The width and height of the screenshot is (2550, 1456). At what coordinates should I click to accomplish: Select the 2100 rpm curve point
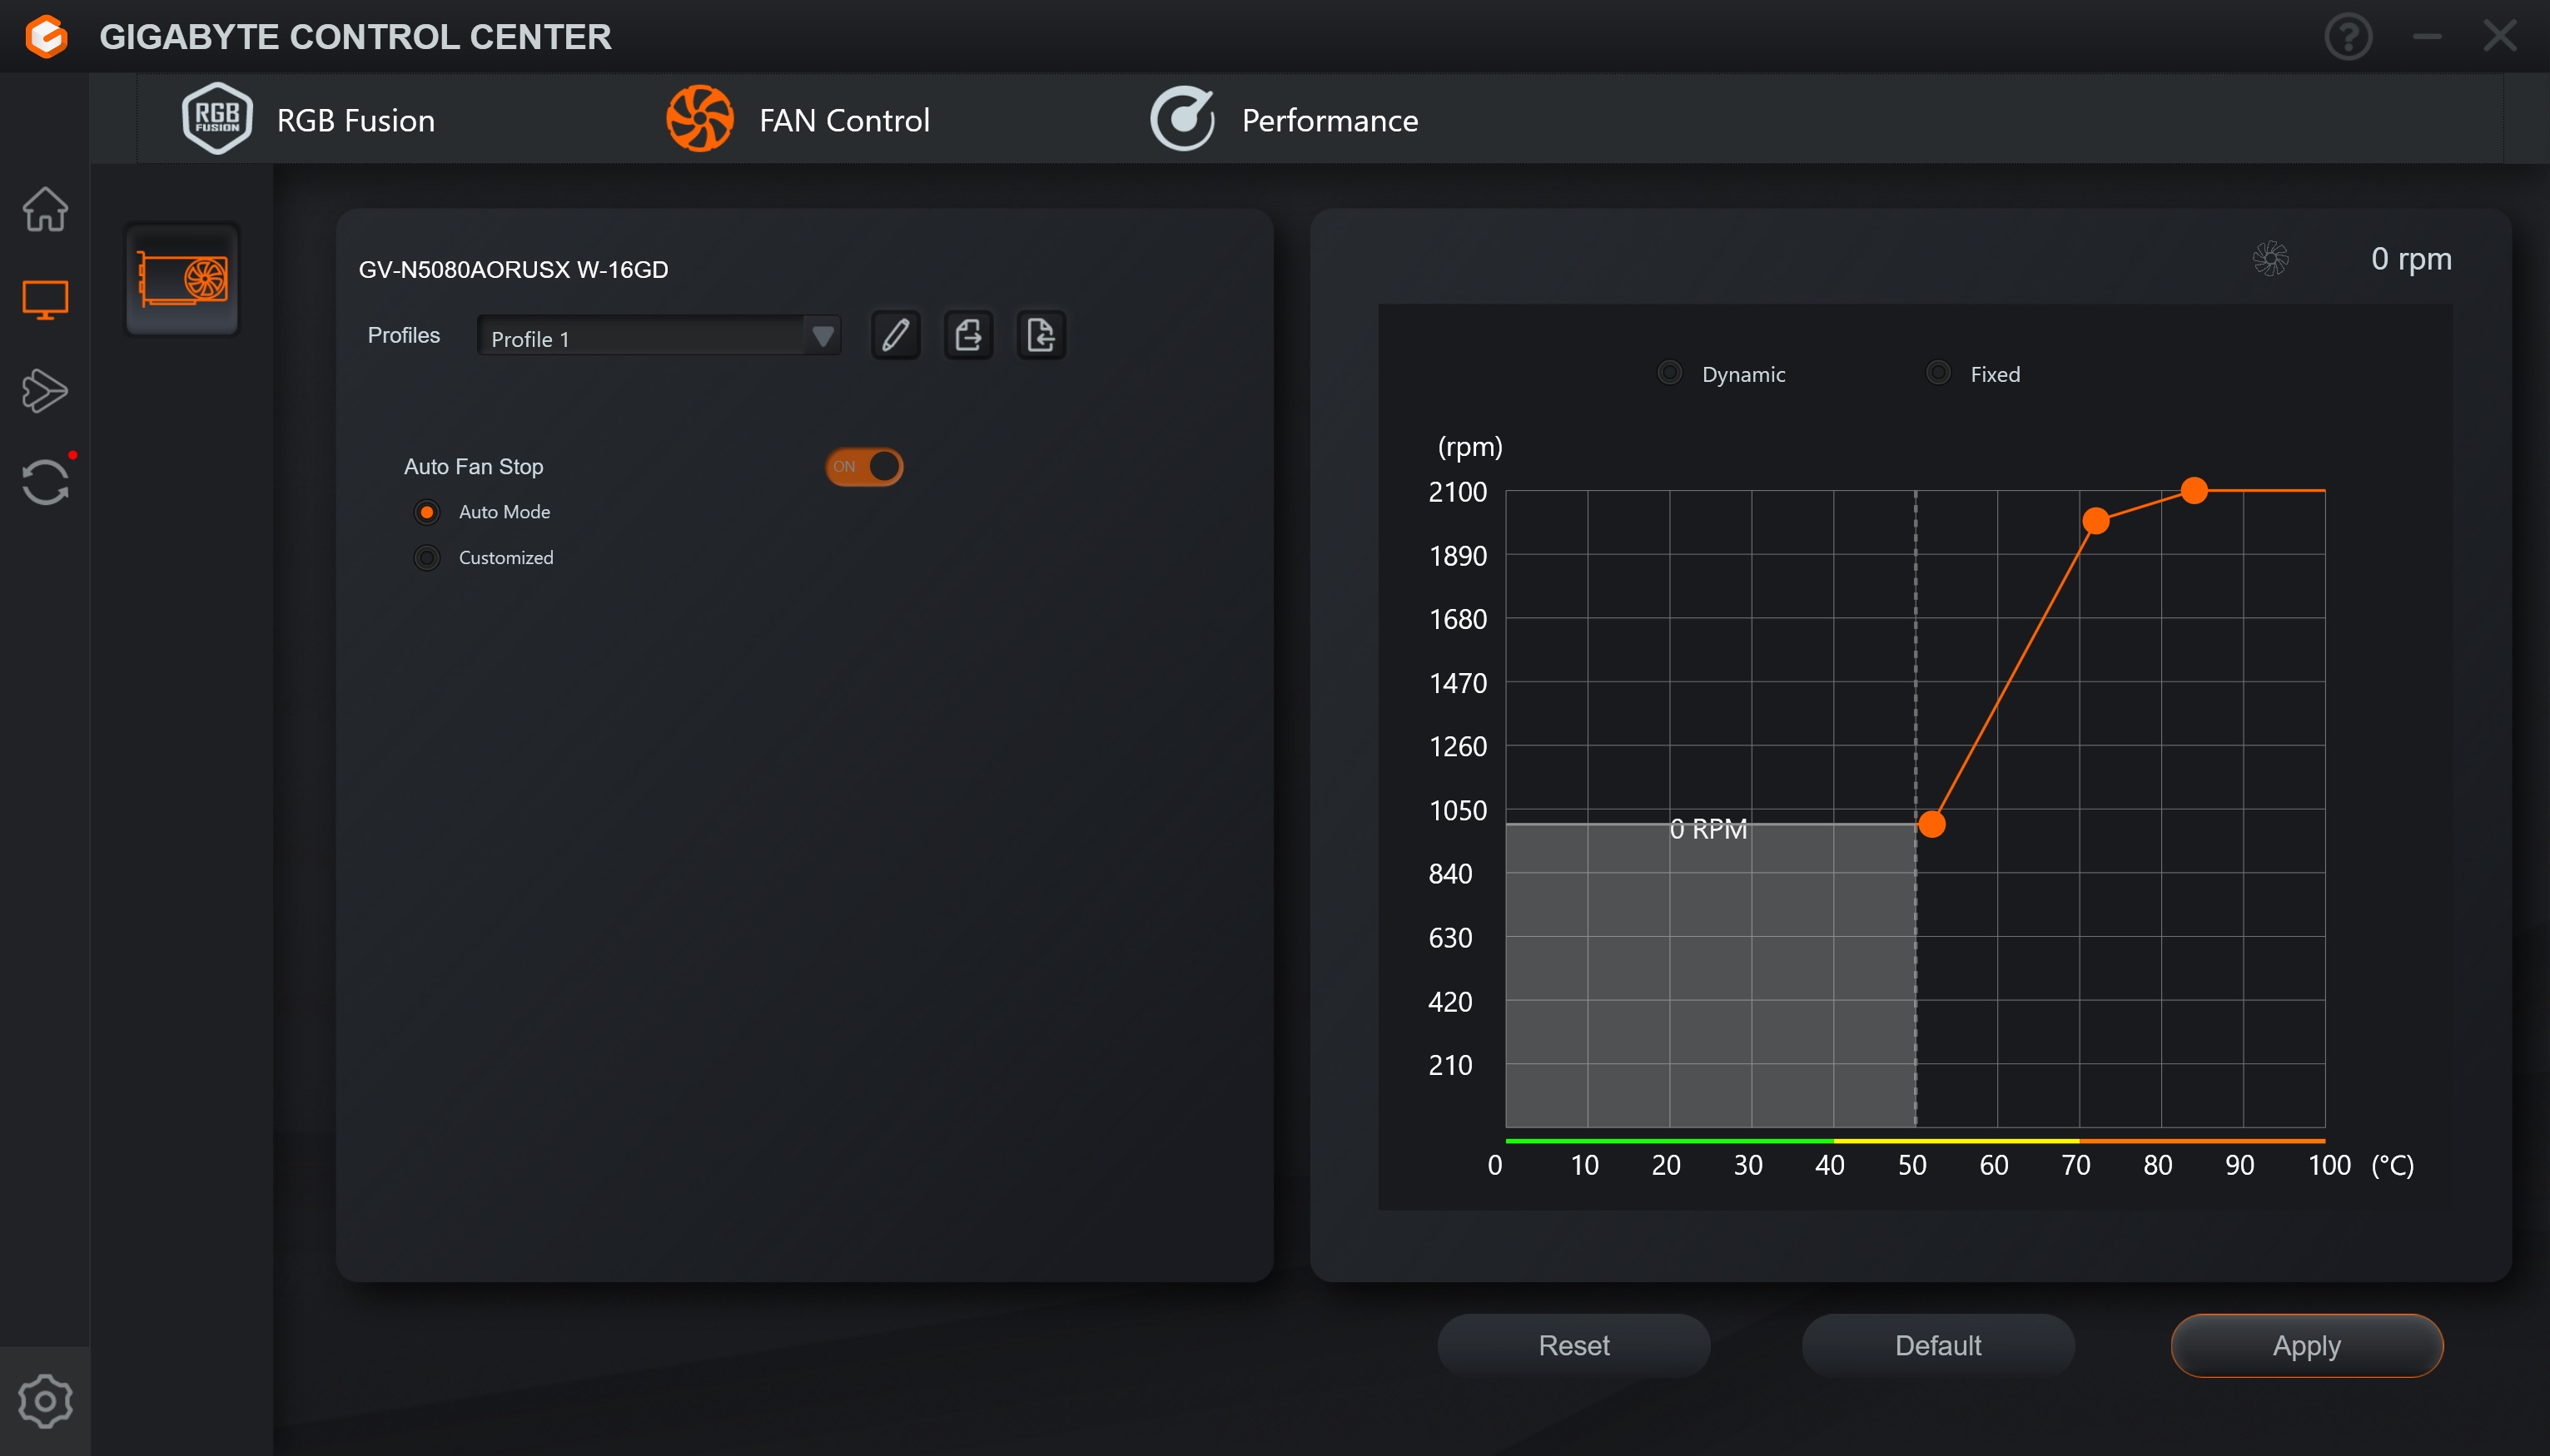coord(2194,490)
